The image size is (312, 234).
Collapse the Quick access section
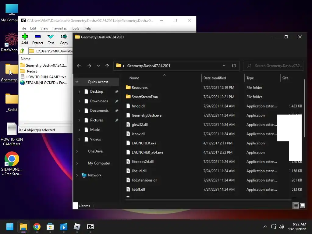tap(77, 82)
